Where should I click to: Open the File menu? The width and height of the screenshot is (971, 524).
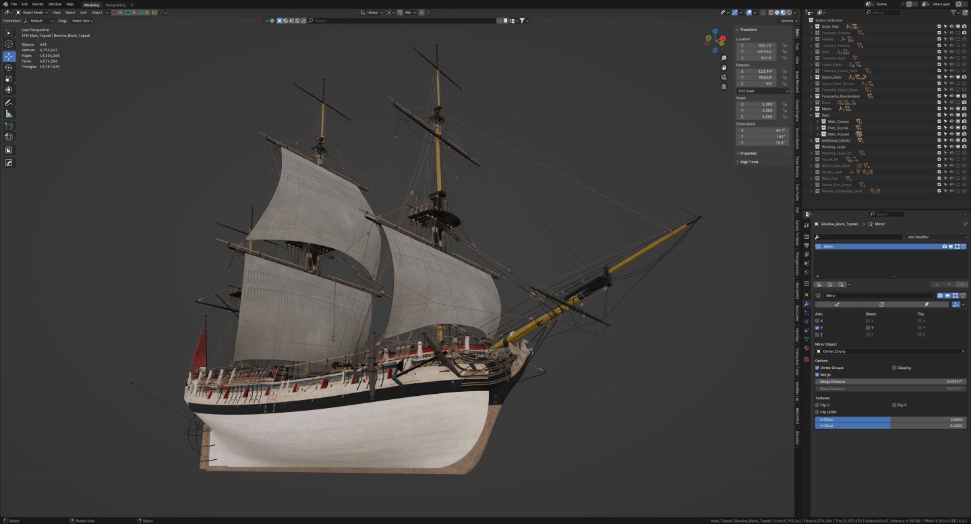(x=13, y=4)
